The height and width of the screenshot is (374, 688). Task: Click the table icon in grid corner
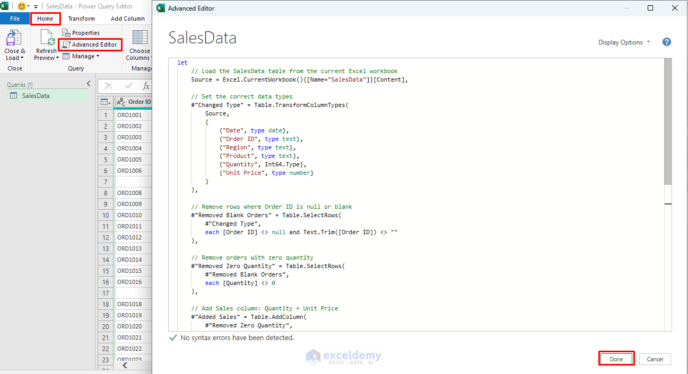click(105, 102)
